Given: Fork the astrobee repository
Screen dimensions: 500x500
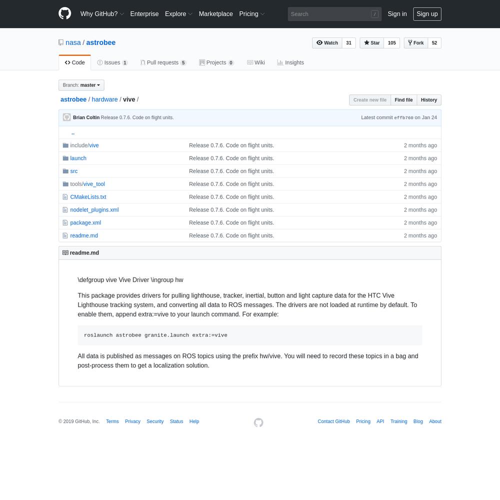Looking at the screenshot, I should 416,42.
